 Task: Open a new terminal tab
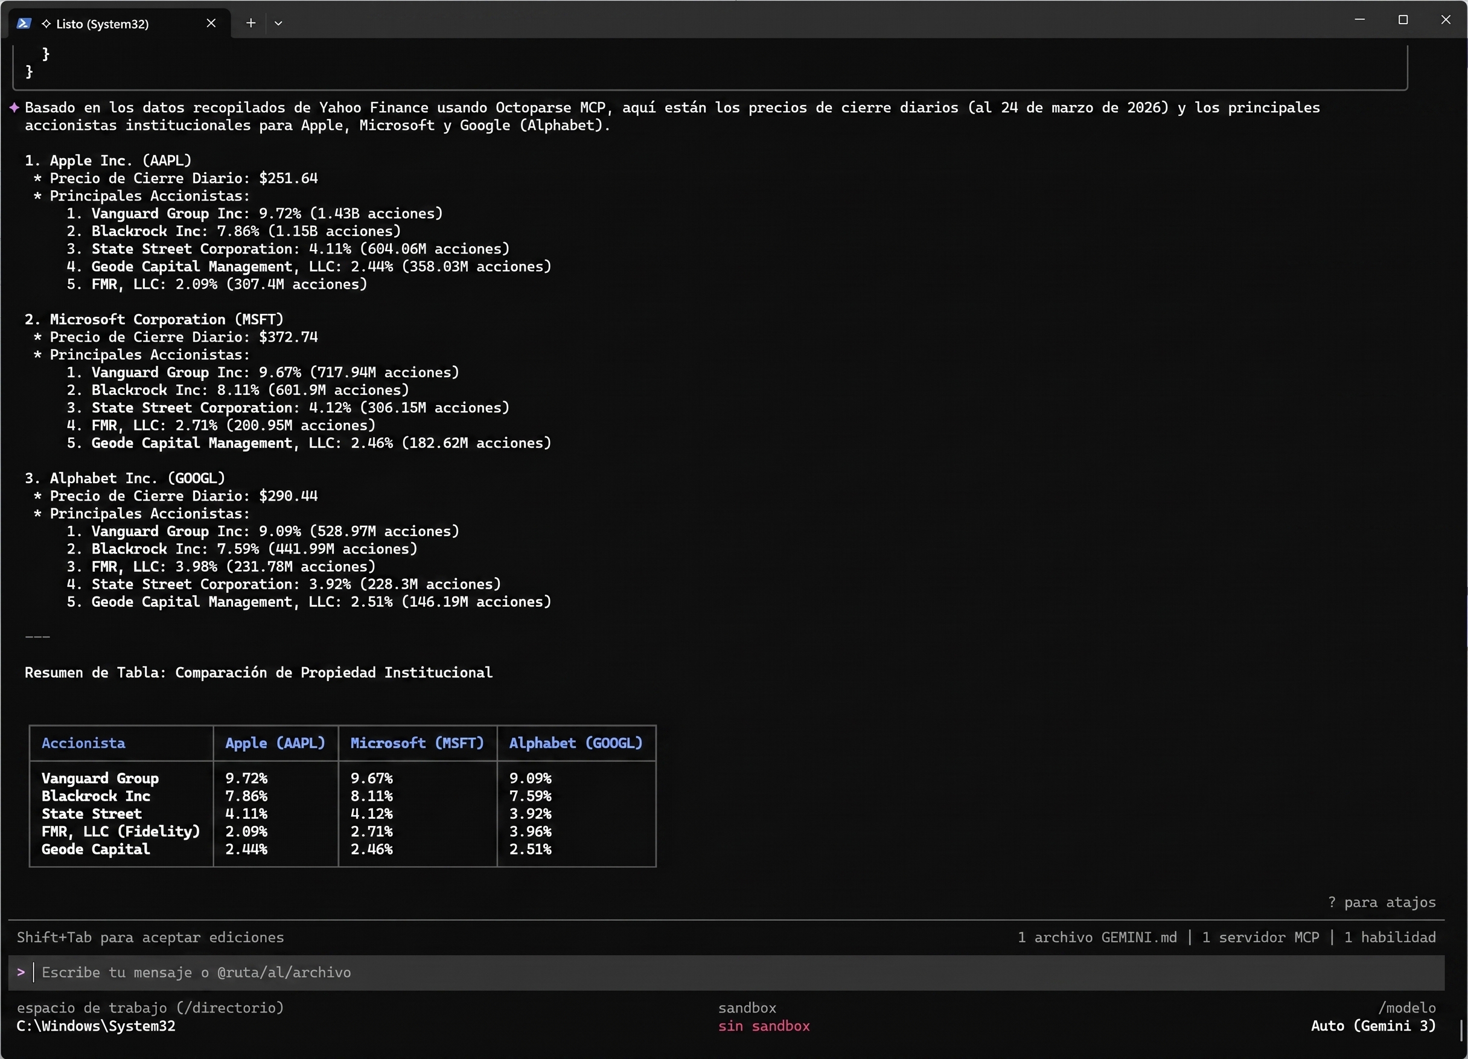251,24
